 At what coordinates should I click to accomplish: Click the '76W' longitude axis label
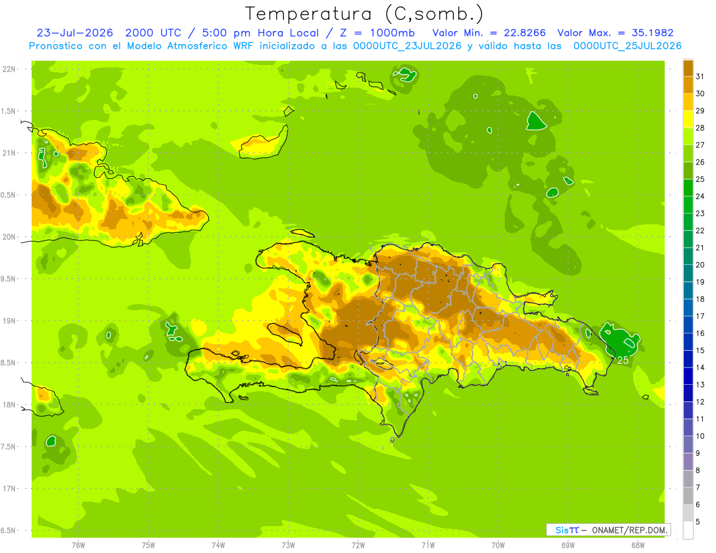pos(78,545)
